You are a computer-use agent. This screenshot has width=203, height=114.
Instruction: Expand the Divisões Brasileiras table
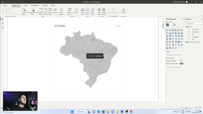pyautogui.click(x=185, y=42)
